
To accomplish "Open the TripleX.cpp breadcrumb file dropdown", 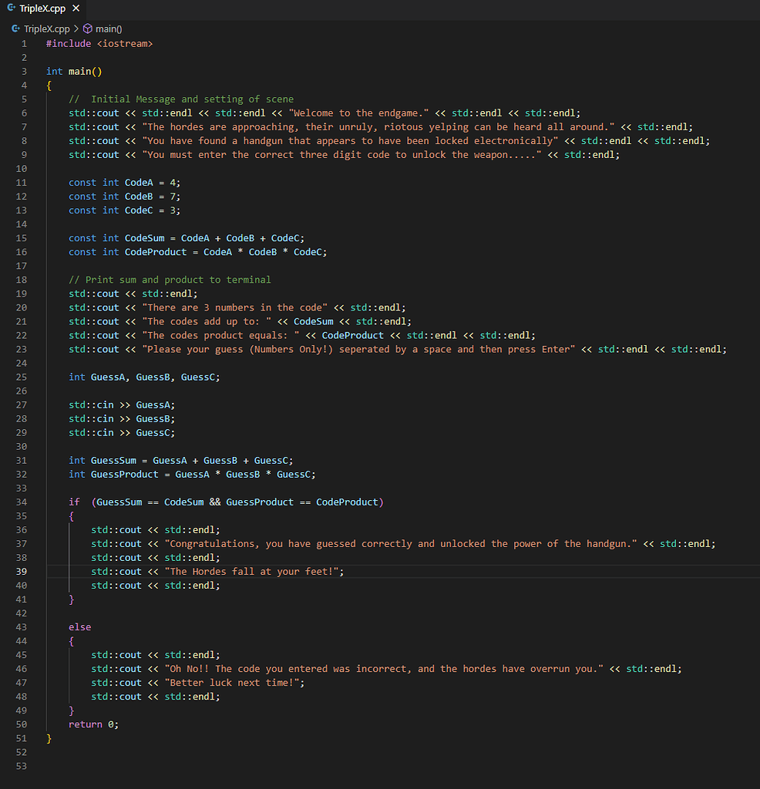I will [47, 29].
